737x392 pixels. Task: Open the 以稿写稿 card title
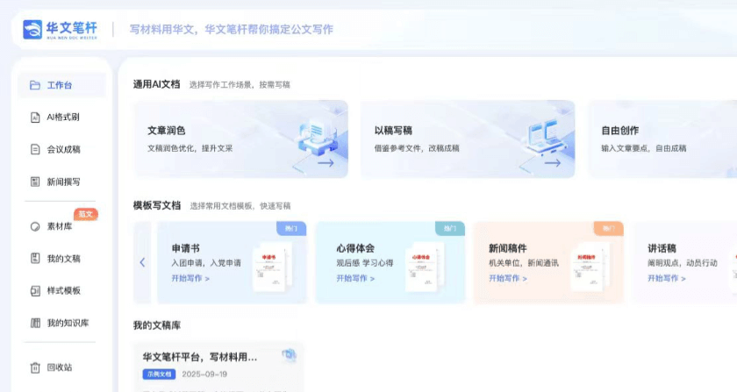point(393,131)
